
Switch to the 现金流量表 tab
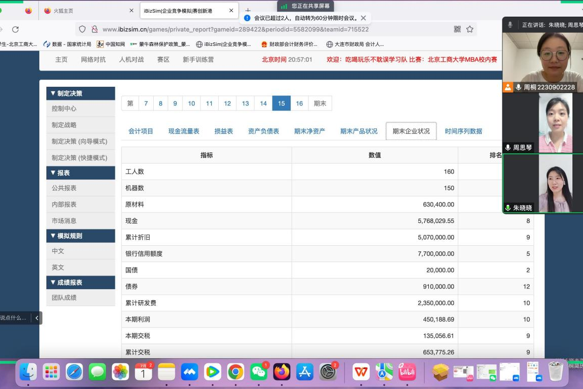click(x=183, y=131)
